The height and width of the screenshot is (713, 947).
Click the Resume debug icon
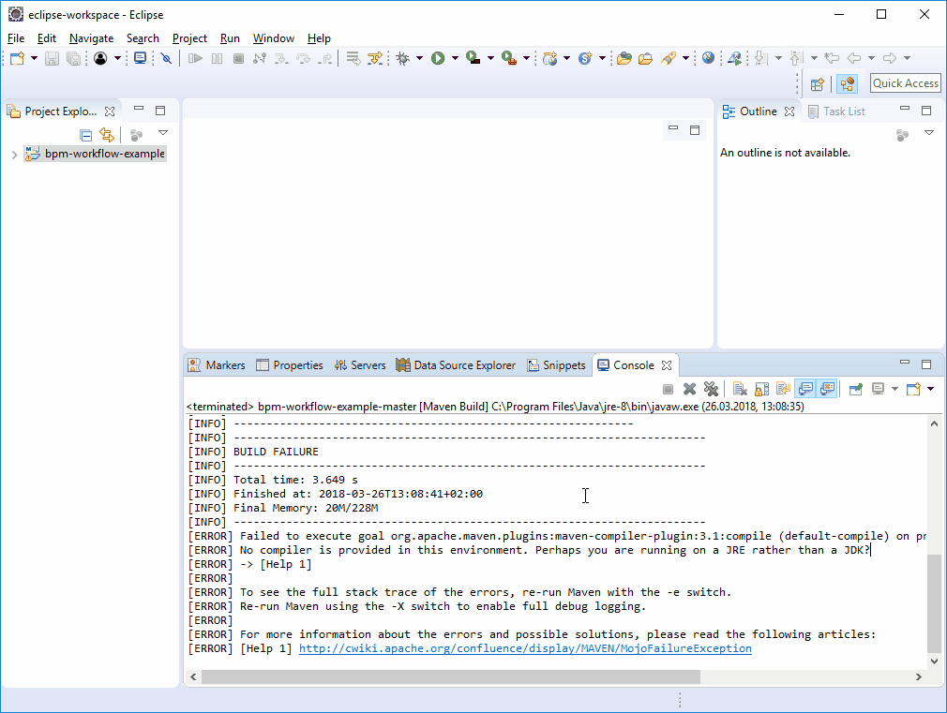tap(195, 58)
